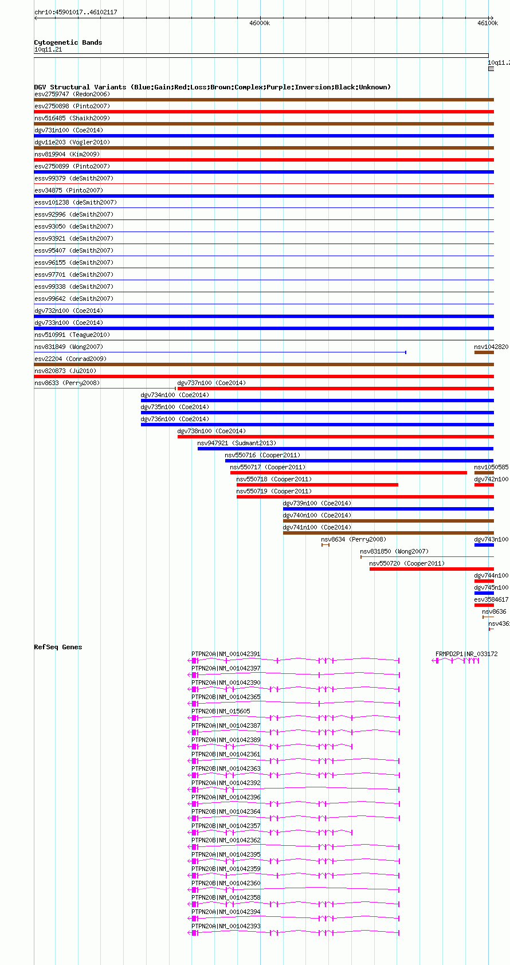Select the RefSeq Genes track title
The height and width of the screenshot is (965, 510).
[58, 647]
